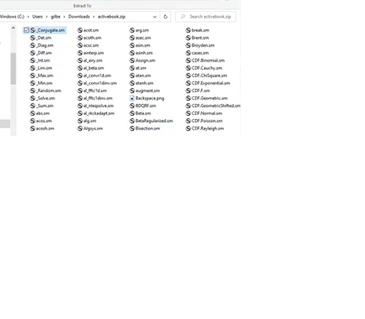Uncheck the _Conjugate.sm selection checkbox

point(27,31)
